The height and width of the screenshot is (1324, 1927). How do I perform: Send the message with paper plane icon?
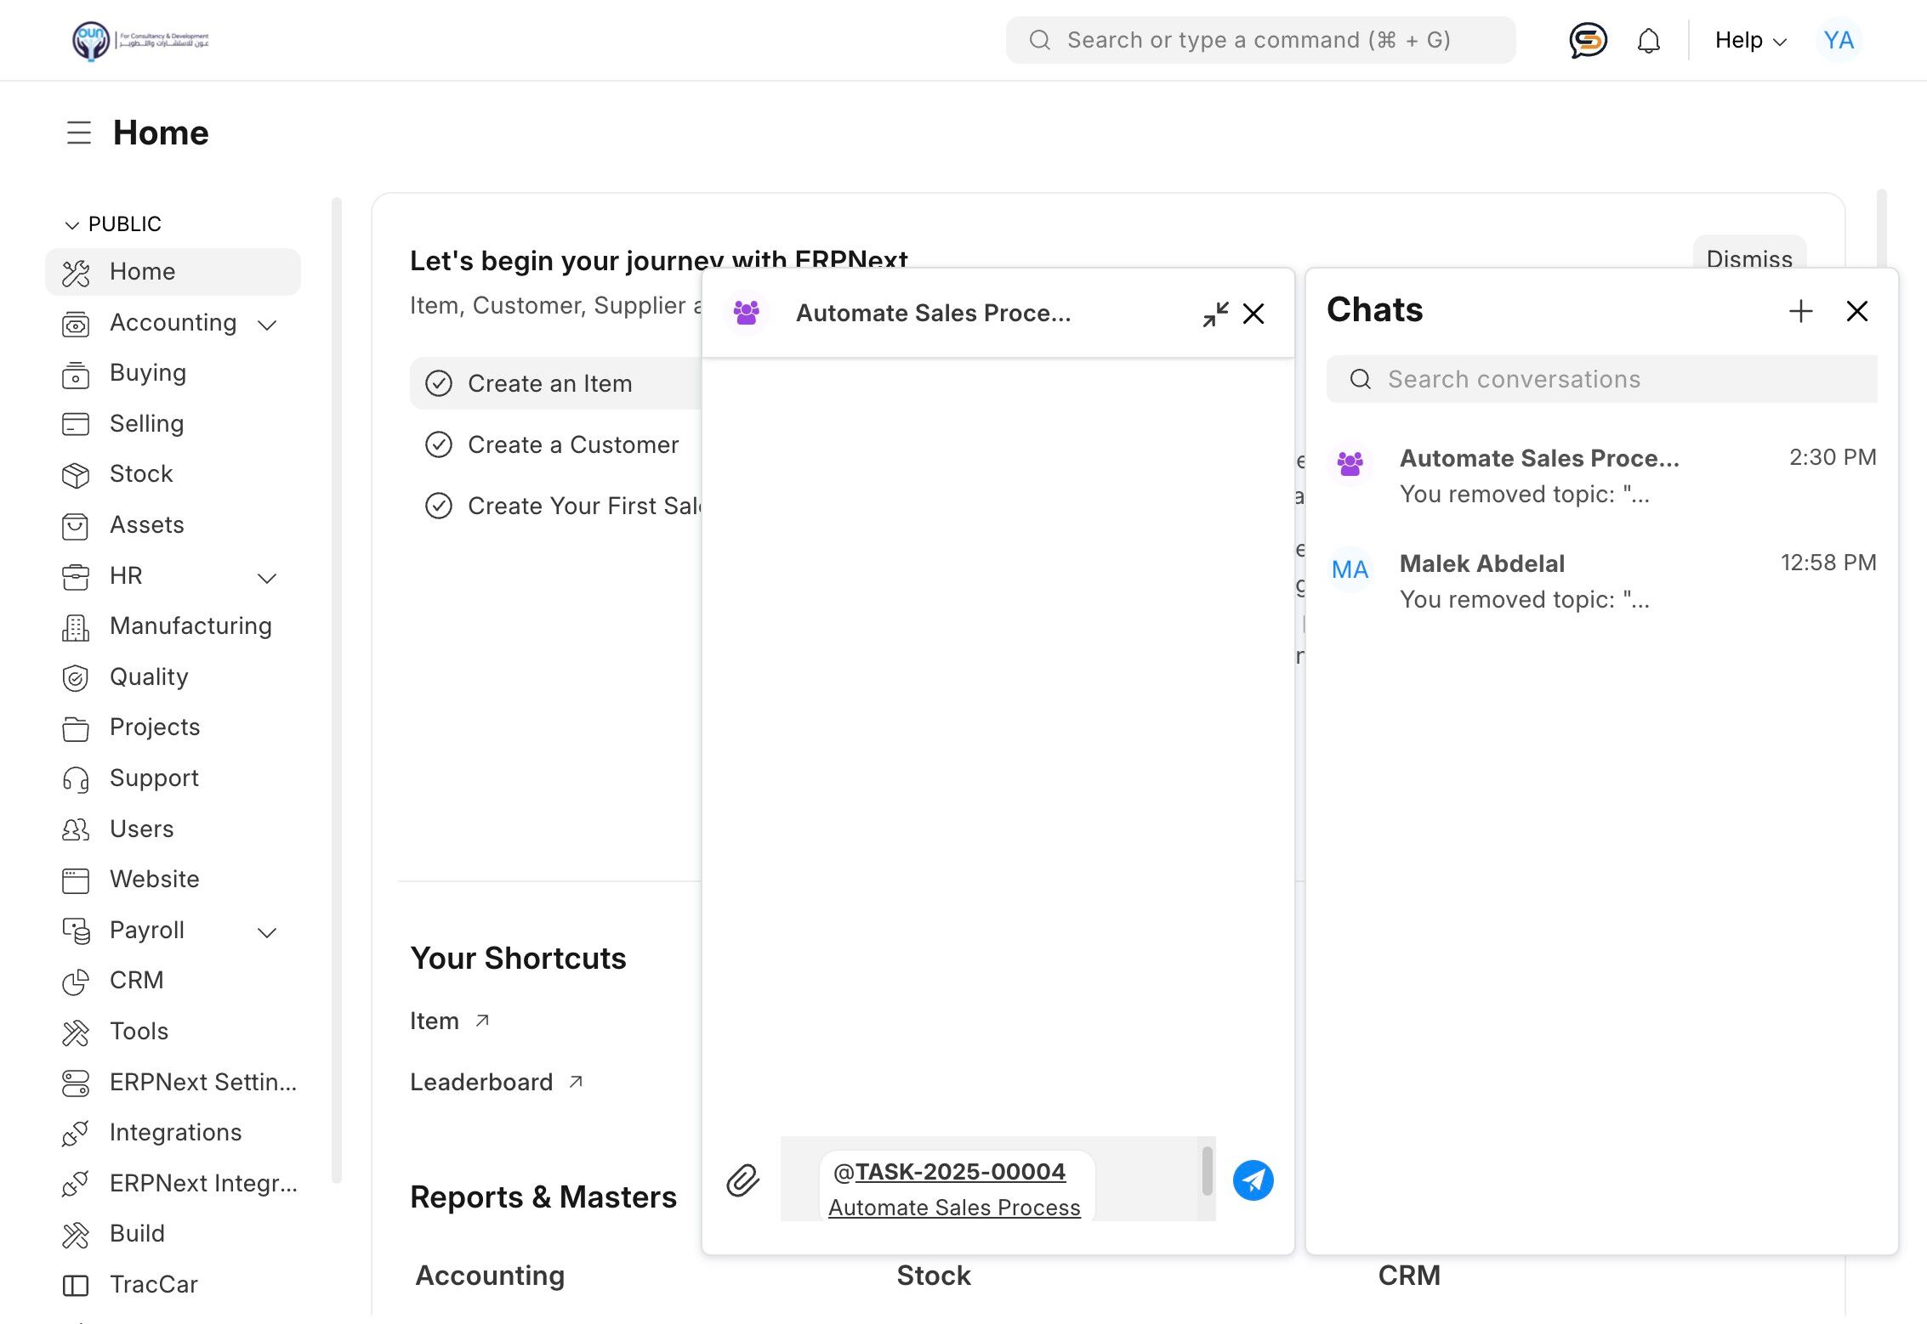[1253, 1180]
